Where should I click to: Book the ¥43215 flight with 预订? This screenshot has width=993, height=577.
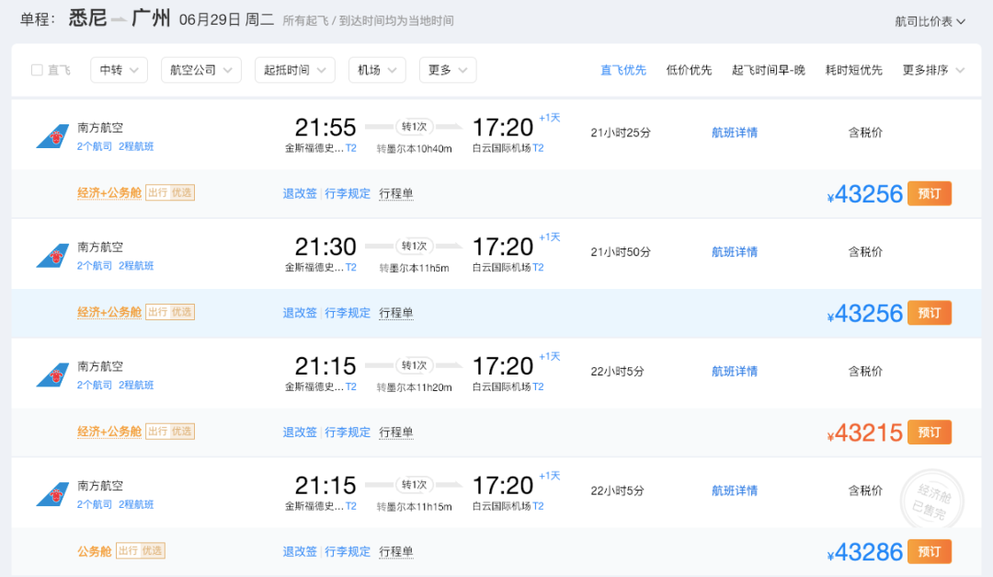click(929, 433)
